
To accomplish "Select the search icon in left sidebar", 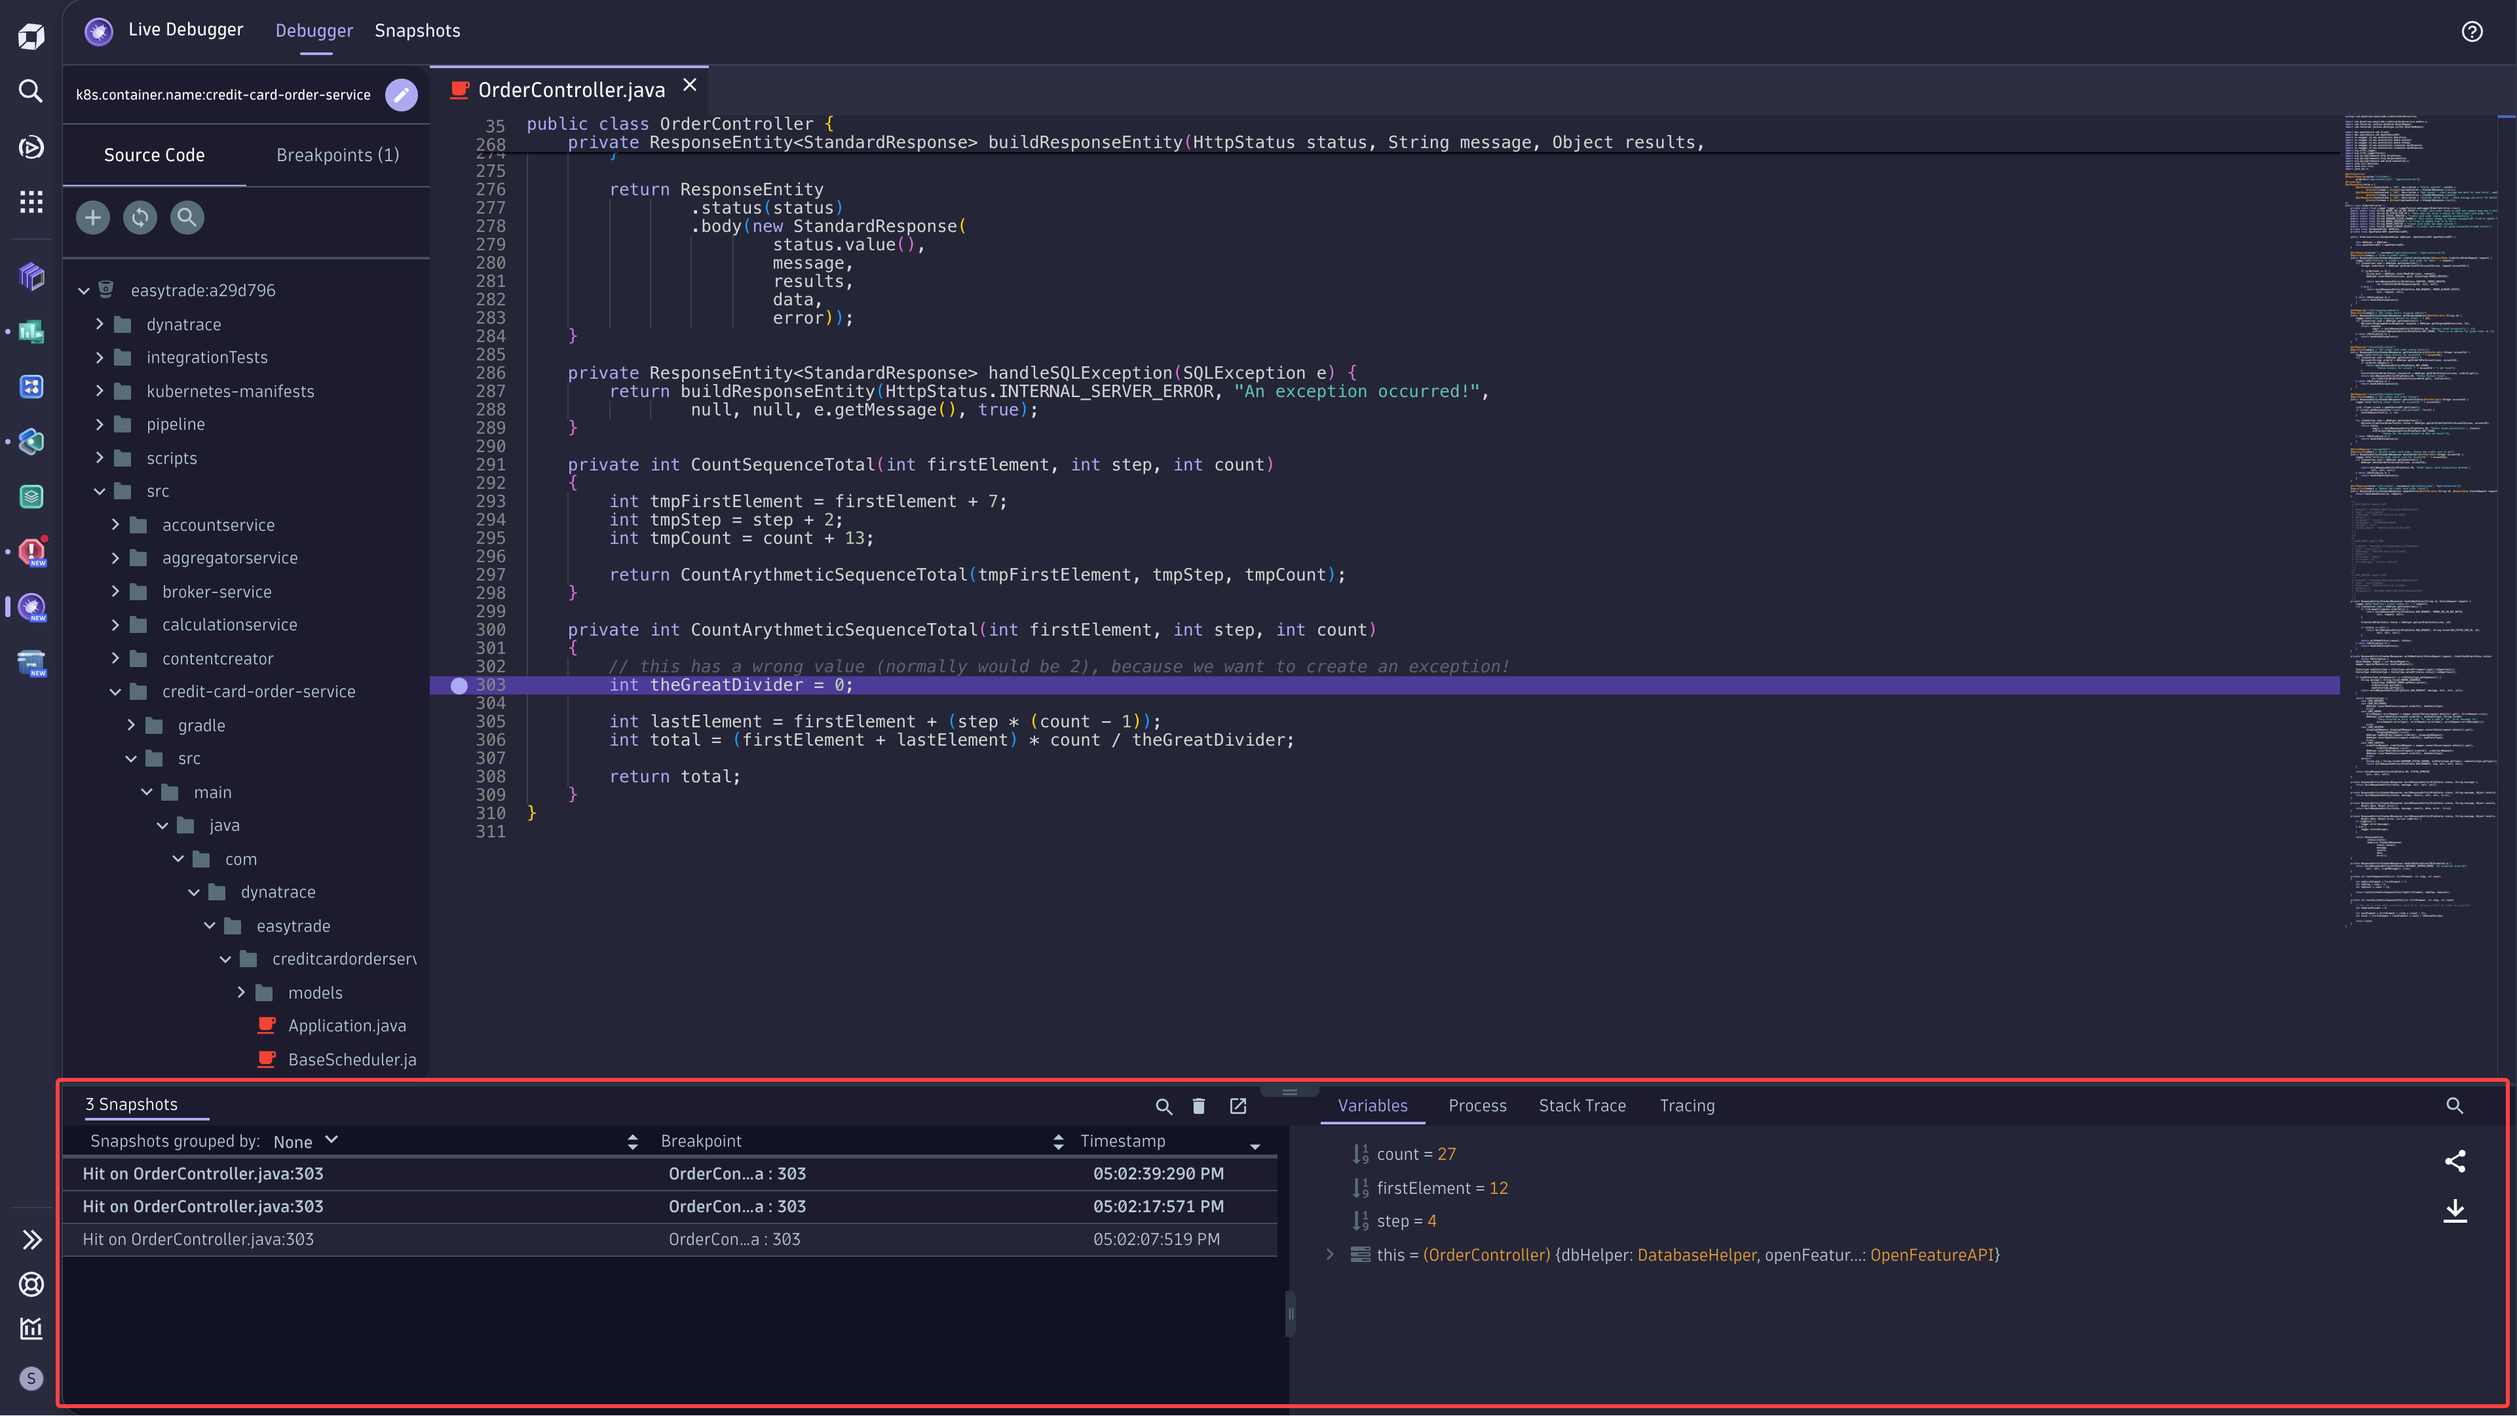I will [x=30, y=91].
